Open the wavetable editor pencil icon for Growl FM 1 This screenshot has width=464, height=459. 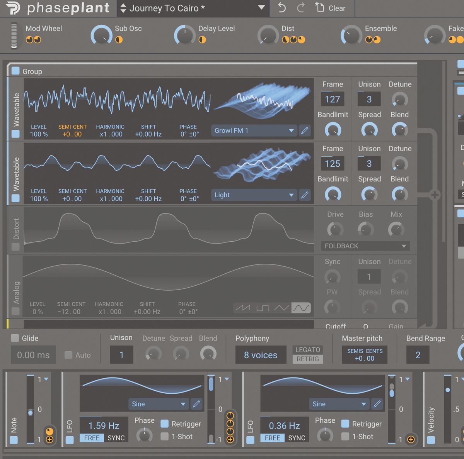click(x=305, y=130)
